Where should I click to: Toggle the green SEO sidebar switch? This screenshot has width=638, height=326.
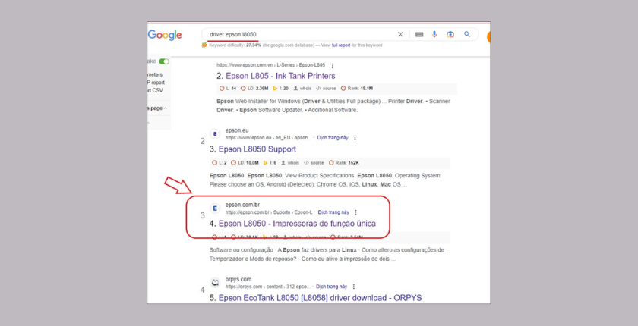coord(164,61)
